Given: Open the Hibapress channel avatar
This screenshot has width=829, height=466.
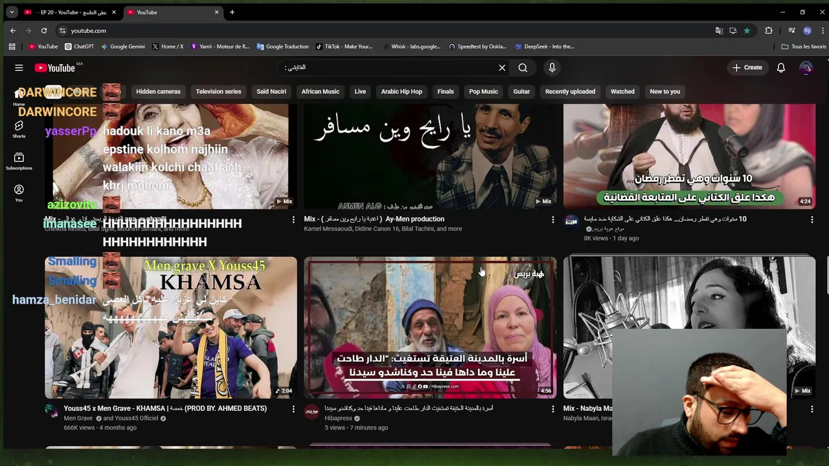Looking at the screenshot, I should [x=312, y=411].
